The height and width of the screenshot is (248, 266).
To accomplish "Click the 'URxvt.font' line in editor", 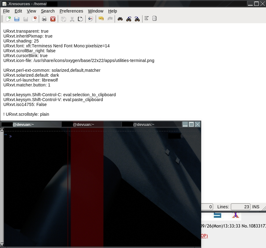I will (x=57, y=46).
